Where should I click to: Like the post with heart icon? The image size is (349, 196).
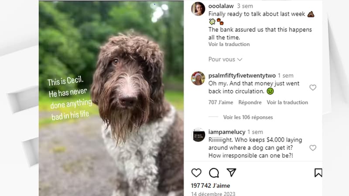196,172
